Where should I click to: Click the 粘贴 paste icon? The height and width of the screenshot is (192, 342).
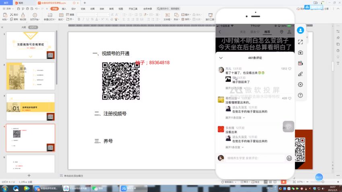(5, 15)
